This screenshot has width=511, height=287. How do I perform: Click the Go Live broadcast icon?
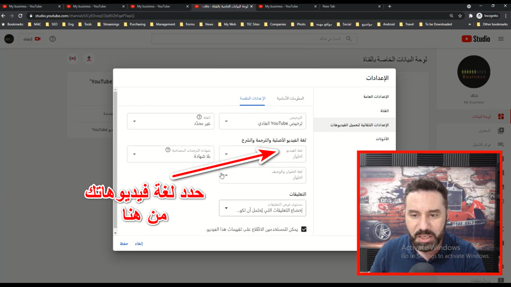(x=73, y=59)
